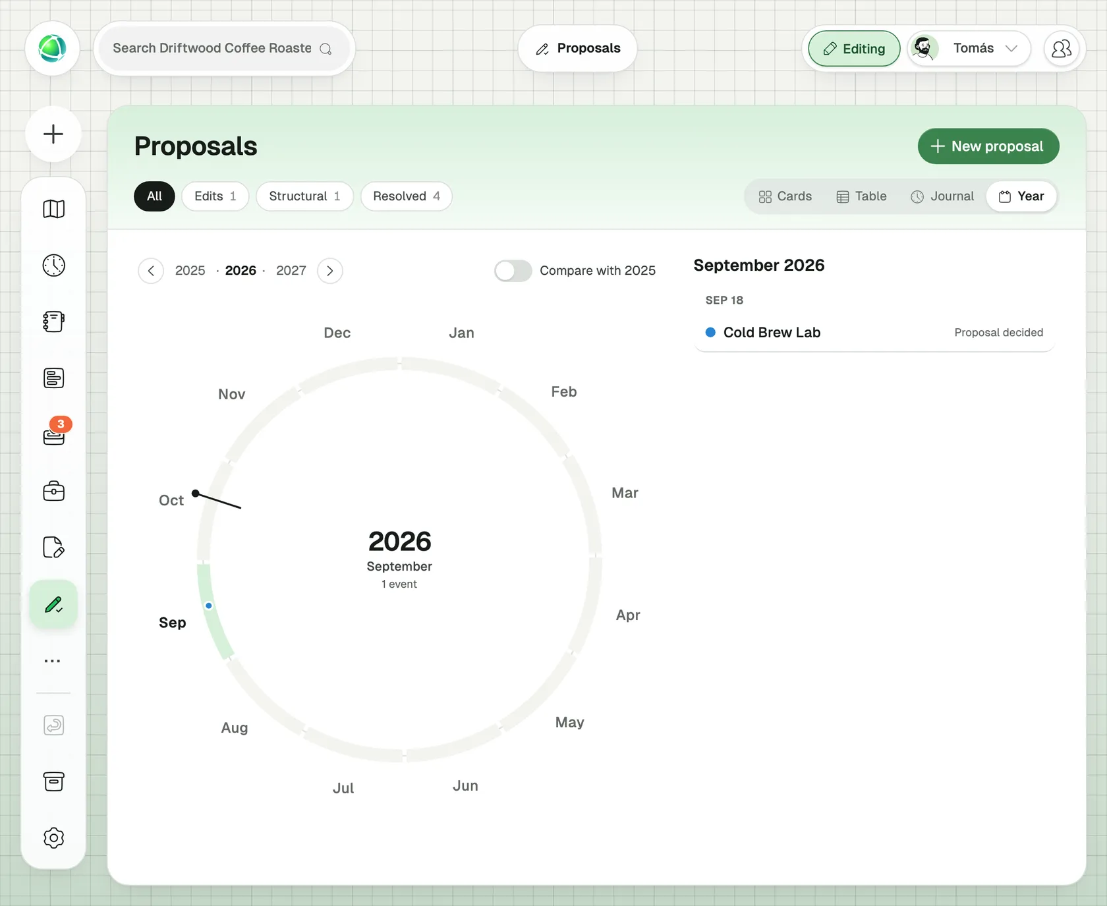Open the Tomás user dropdown

969,49
